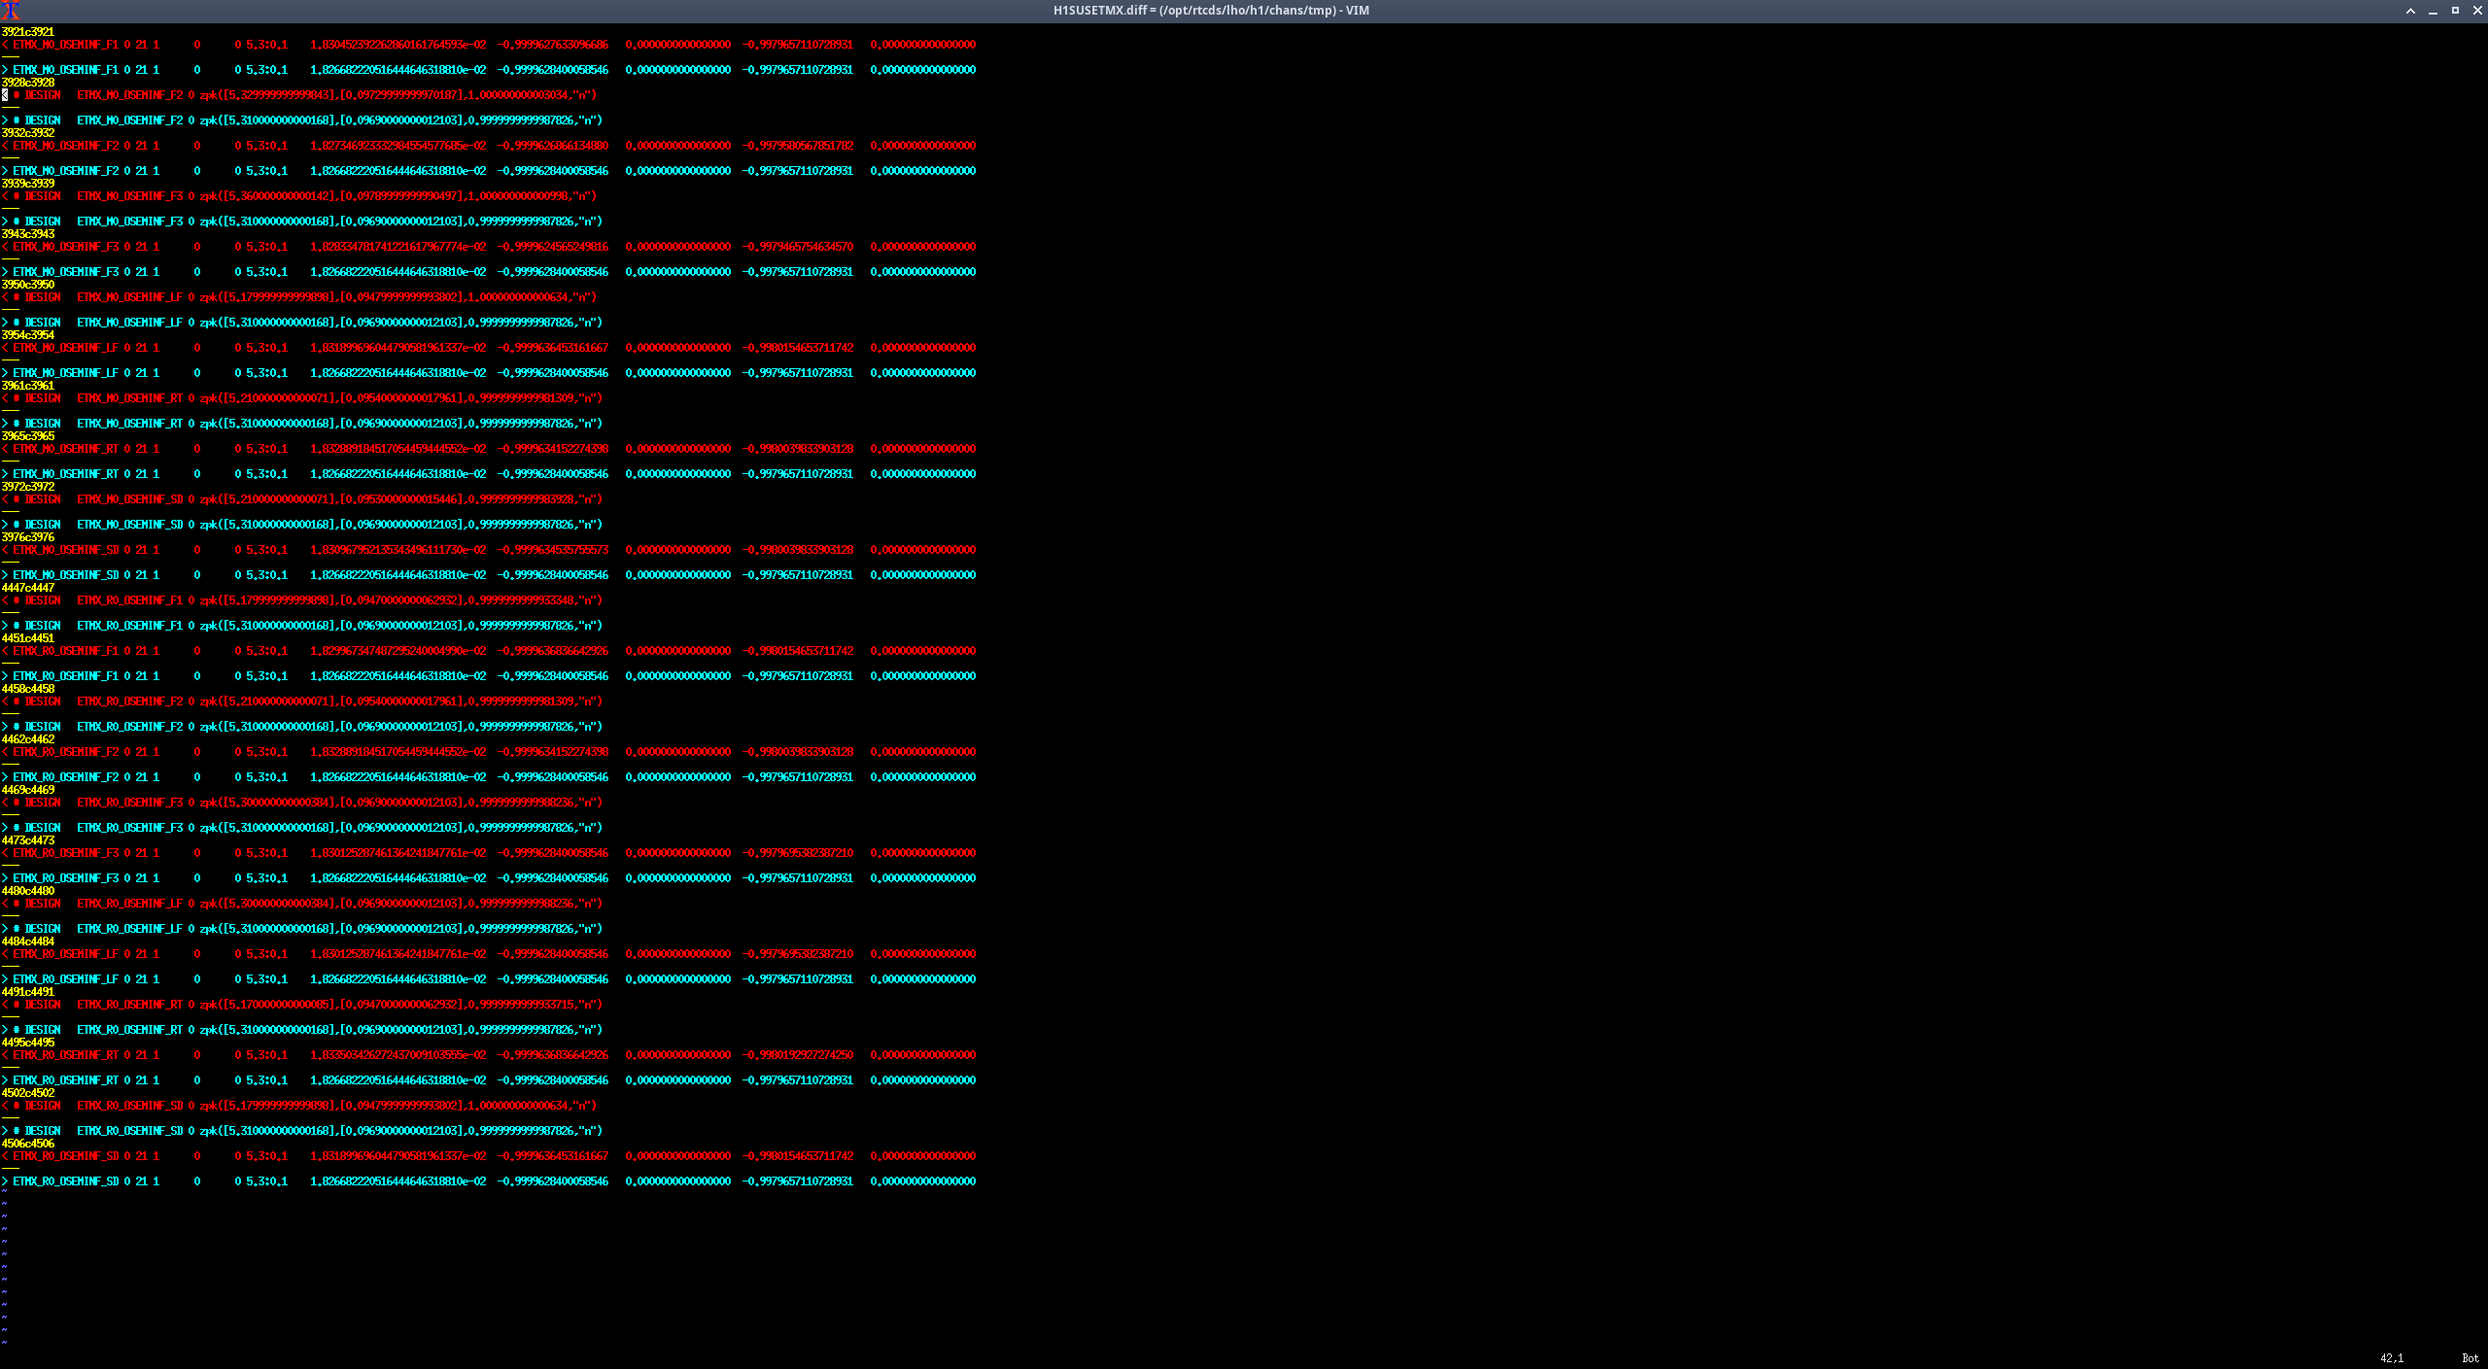This screenshot has width=2488, height=1369.
Task: Click cyan DESIGN line for ETMX_R0_OSEMINF_F2
Action: pos(302,727)
